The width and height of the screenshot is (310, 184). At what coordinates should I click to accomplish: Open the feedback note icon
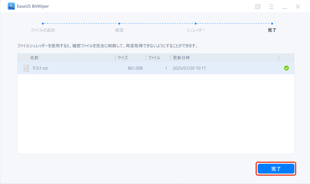pyautogui.click(x=258, y=6)
